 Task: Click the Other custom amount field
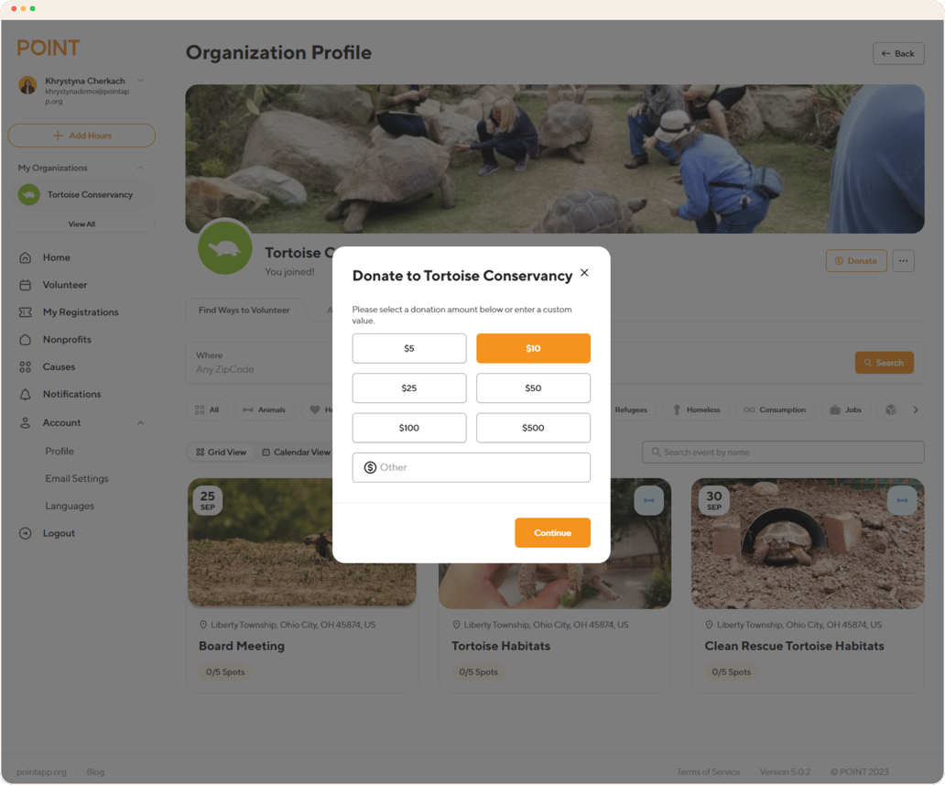tap(472, 467)
